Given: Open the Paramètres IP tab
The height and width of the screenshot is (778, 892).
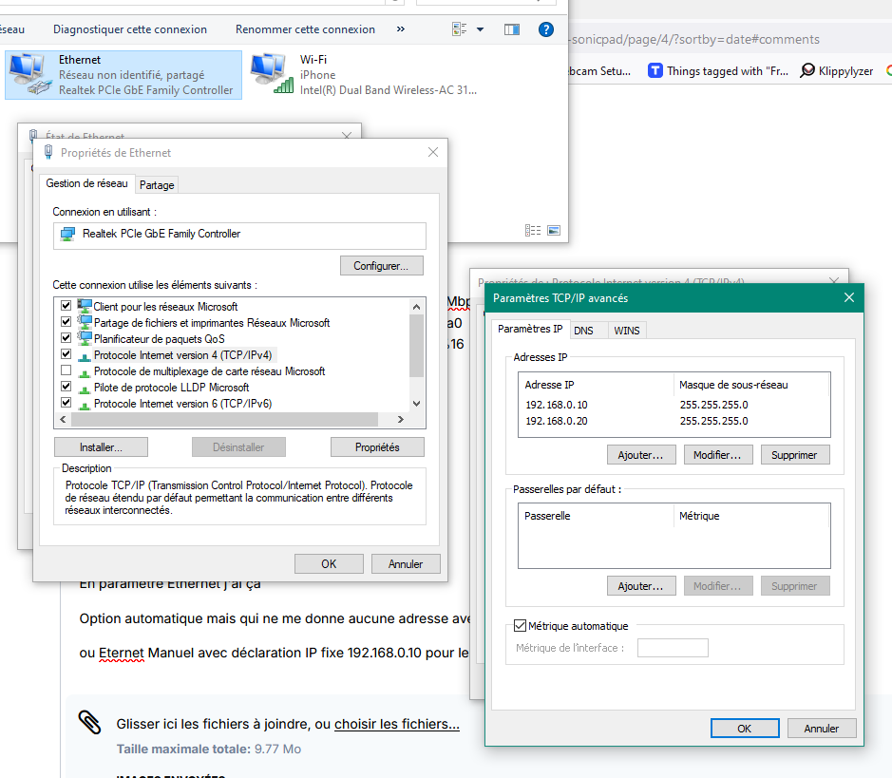Looking at the screenshot, I should [530, 330].
